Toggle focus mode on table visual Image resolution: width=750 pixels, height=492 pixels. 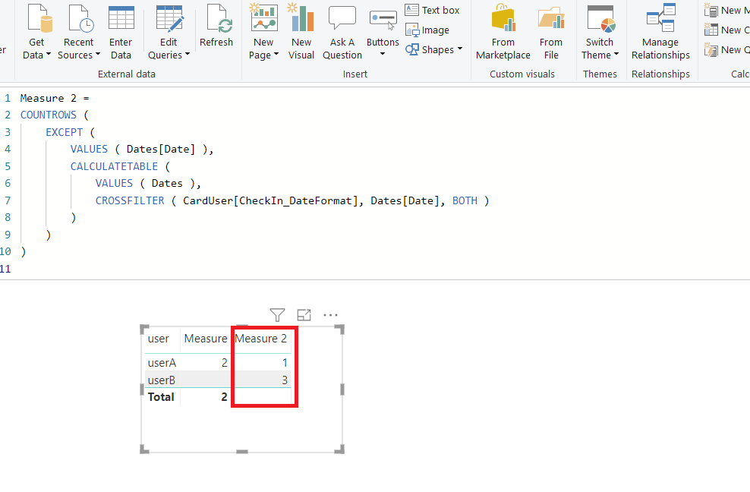point(304,314)
